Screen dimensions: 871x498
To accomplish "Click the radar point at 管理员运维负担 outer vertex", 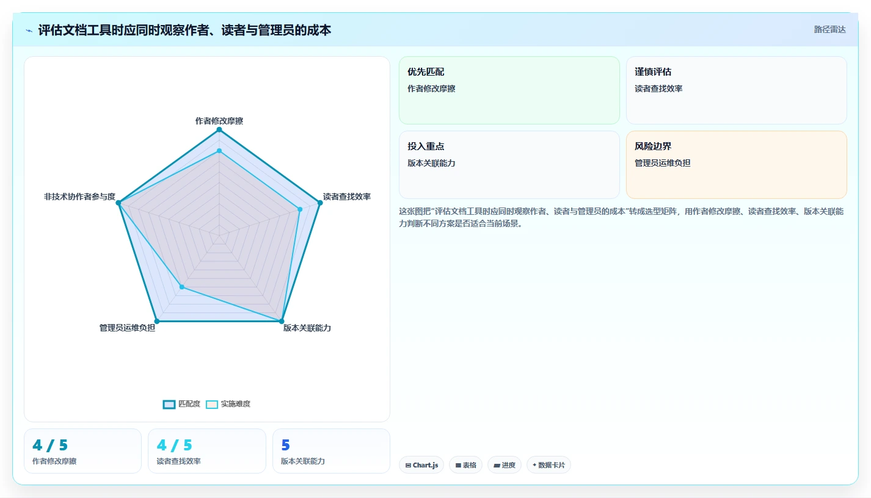I will click(x=157, y=321).
